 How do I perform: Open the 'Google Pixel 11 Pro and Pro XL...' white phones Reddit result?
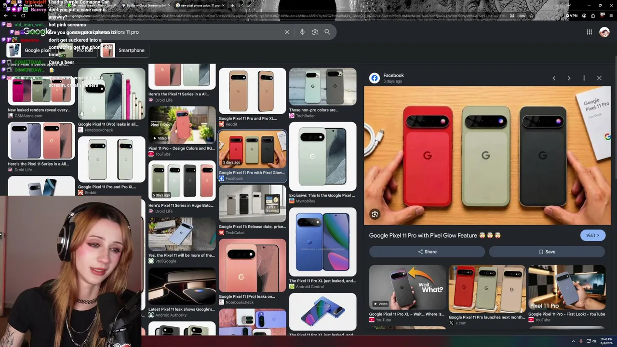coord(111,166)
